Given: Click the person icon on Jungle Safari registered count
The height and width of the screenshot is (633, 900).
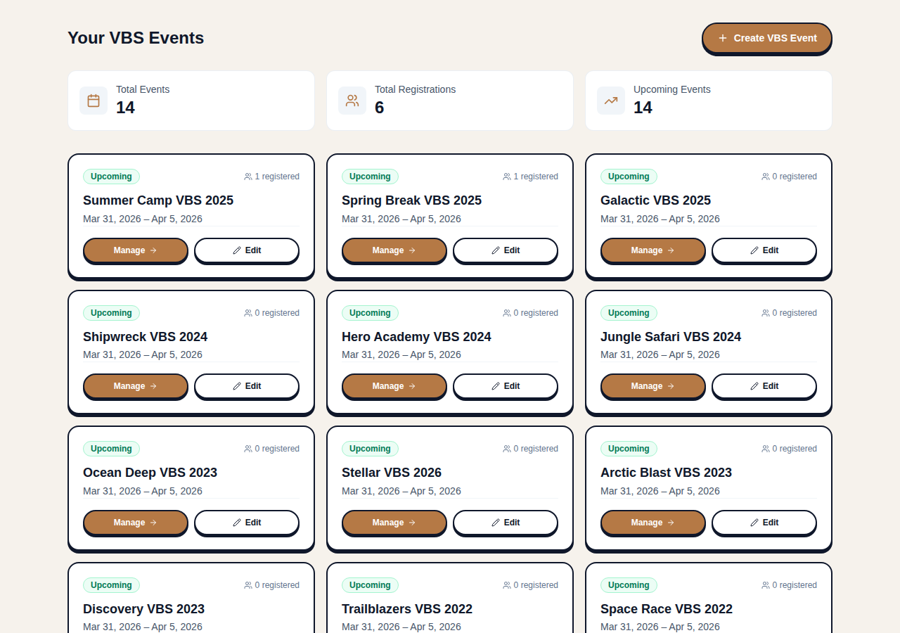Looking at the screenshot, I should (x=764, y=313).
